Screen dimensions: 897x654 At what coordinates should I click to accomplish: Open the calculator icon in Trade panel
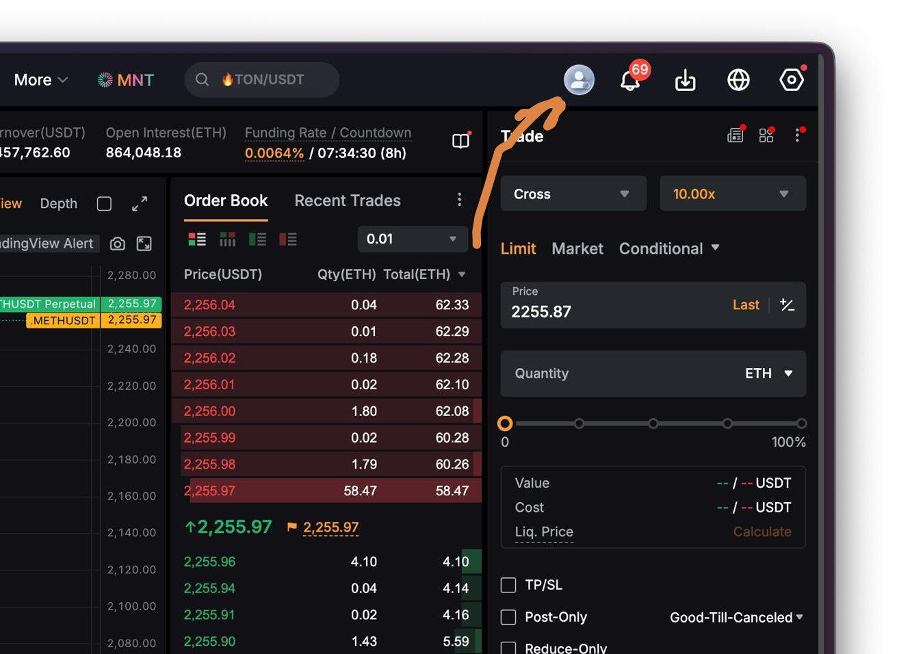click(x=736, y=135)
